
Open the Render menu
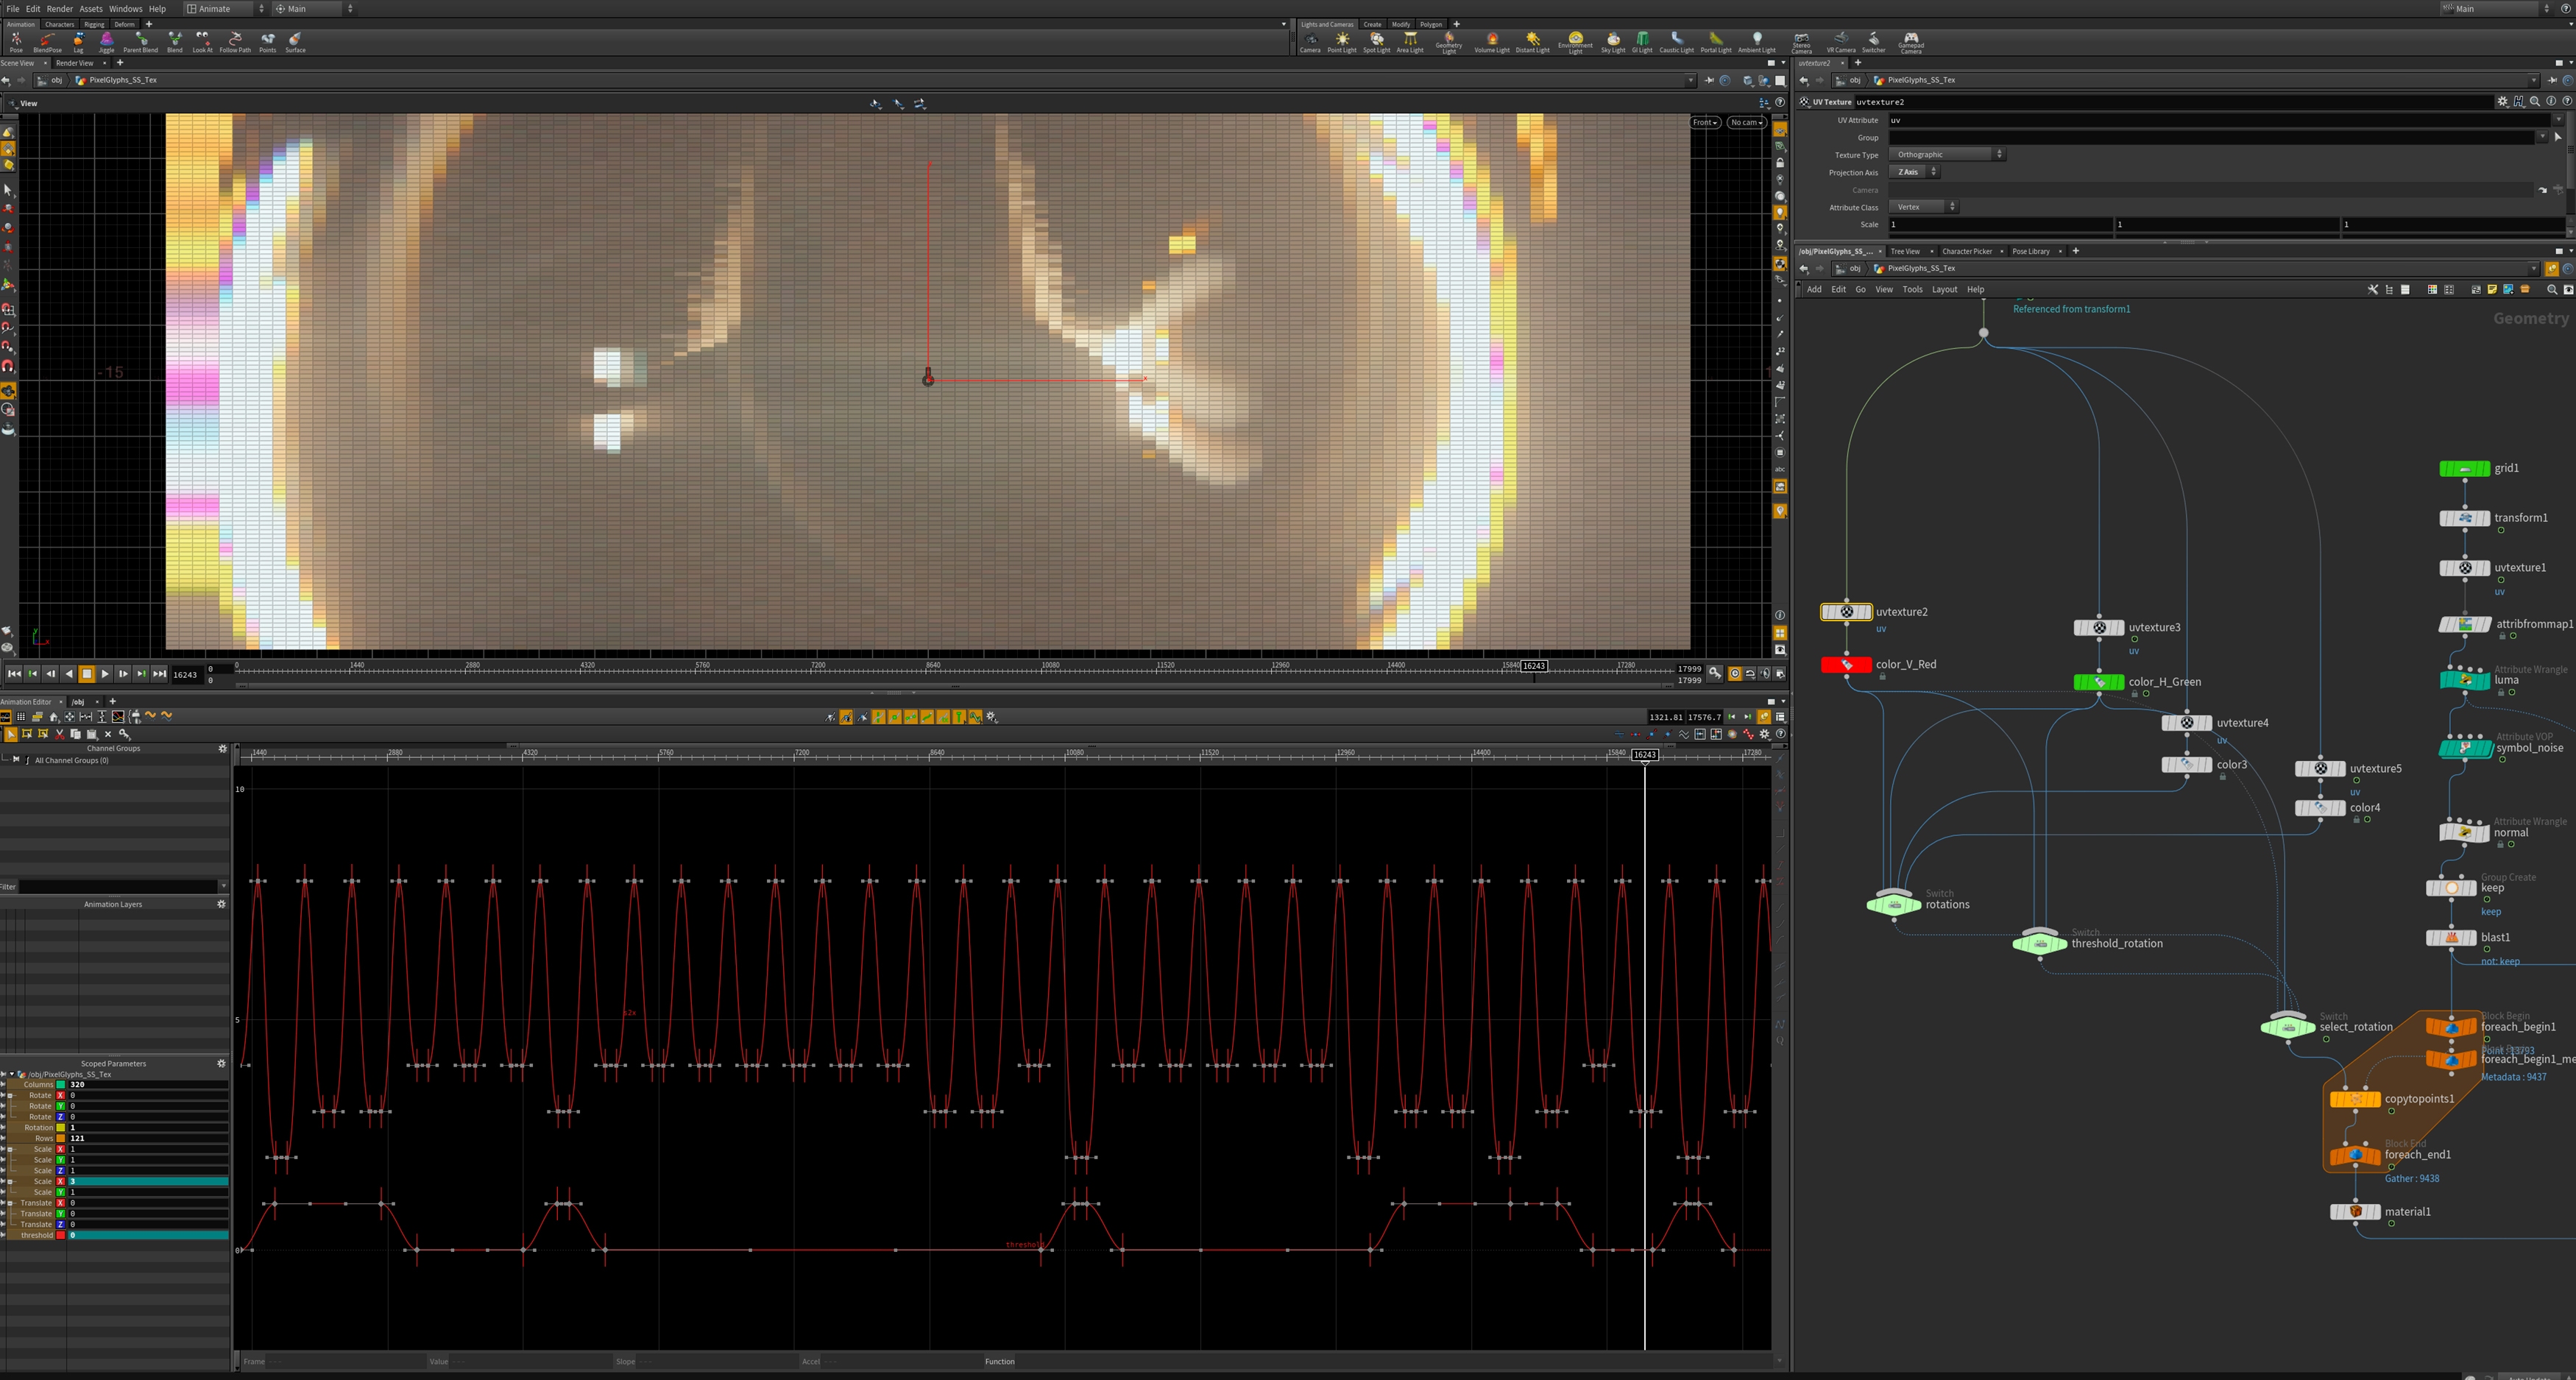point(60,9)
